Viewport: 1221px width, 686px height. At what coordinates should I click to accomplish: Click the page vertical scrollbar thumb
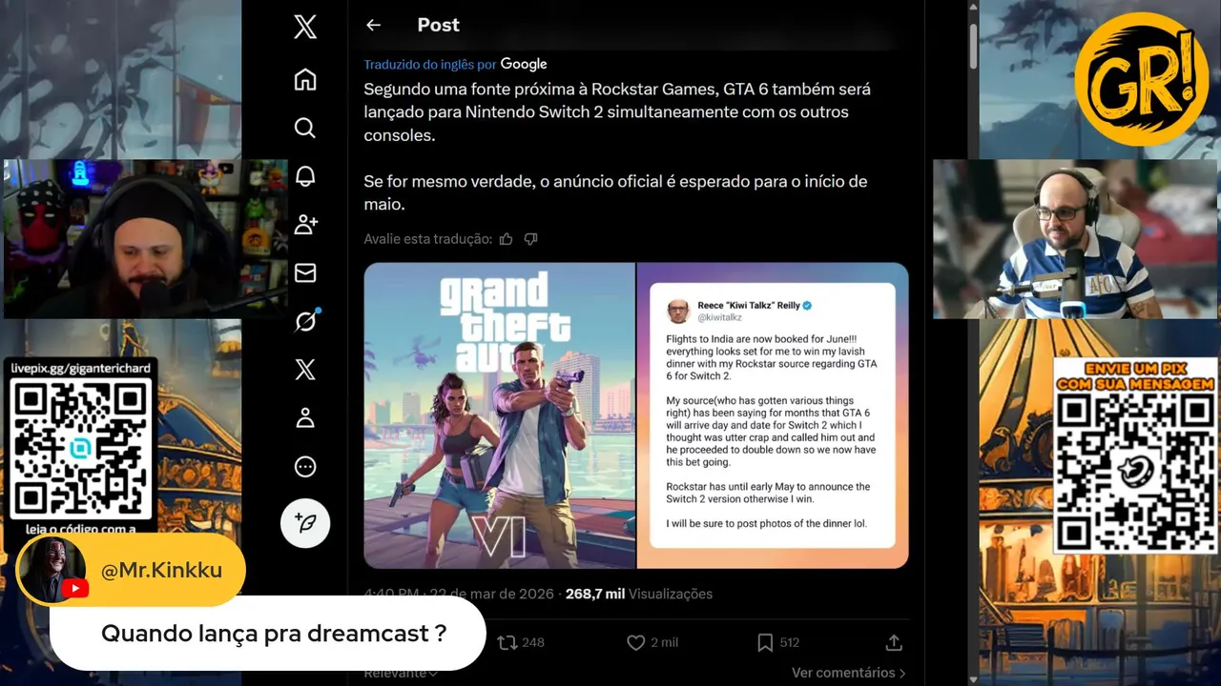coord(973,45)
